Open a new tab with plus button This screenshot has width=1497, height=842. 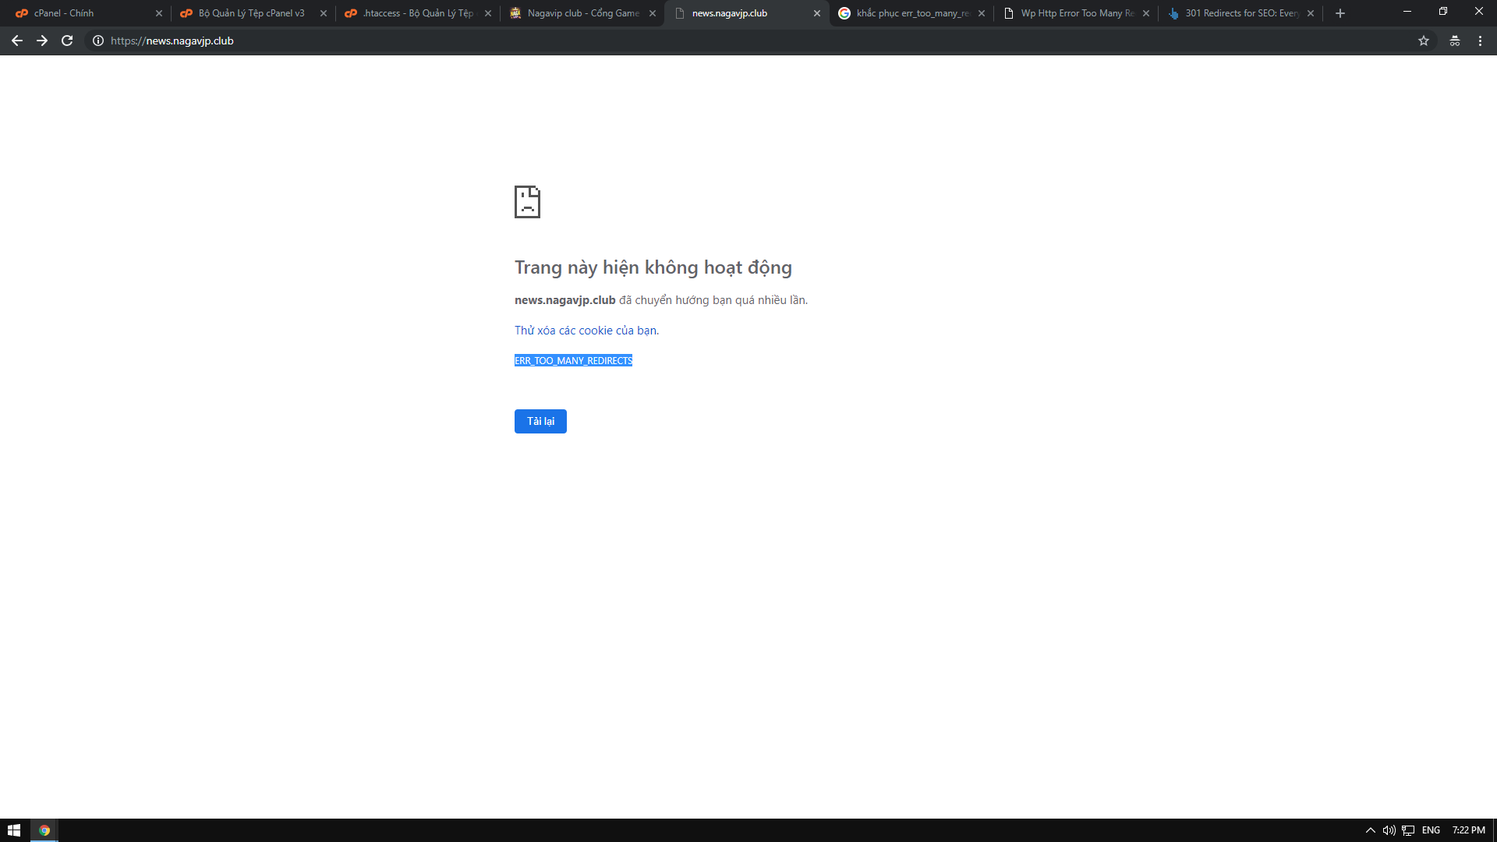pyautogui.click(x=1340, y=13)
